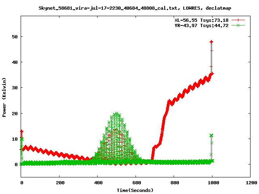Click the green spike peak near time 1000
The image size is (259, 194).
211,135
